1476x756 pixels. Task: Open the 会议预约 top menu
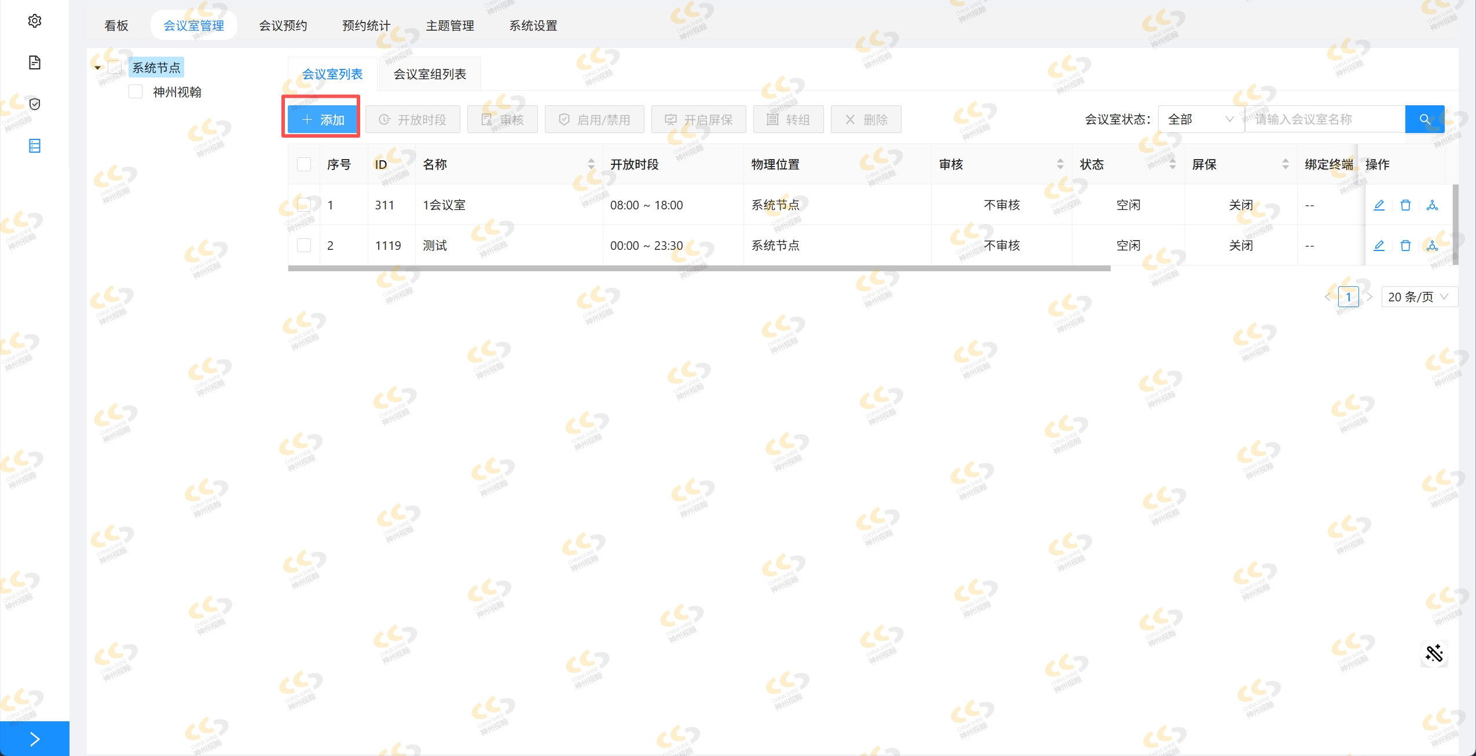tap(283, 25)
